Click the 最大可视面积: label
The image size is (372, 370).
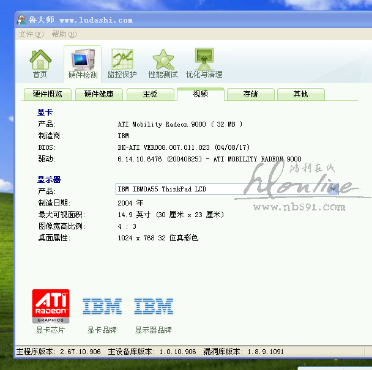pyautogui.click(x=62, y=215)
